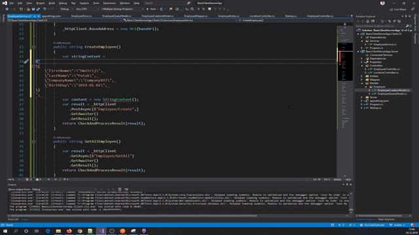419x235 pixels.
Task: Switch to the Startup.cs tab
Action: 291,16
